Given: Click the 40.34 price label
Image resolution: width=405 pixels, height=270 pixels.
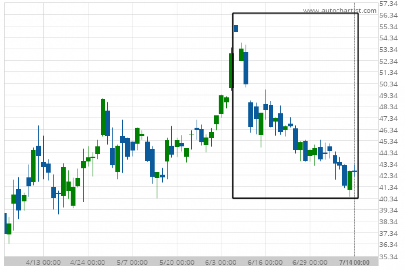Looking at the screenshot, I should tap(388, 199).
